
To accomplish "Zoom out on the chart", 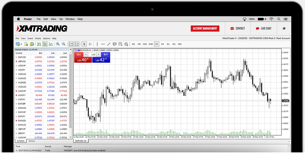I will [x=64, y=44].
